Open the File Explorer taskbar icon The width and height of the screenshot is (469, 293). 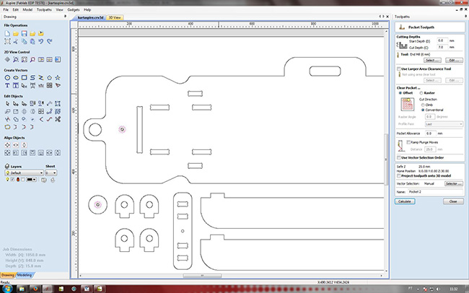pos(22,289)
